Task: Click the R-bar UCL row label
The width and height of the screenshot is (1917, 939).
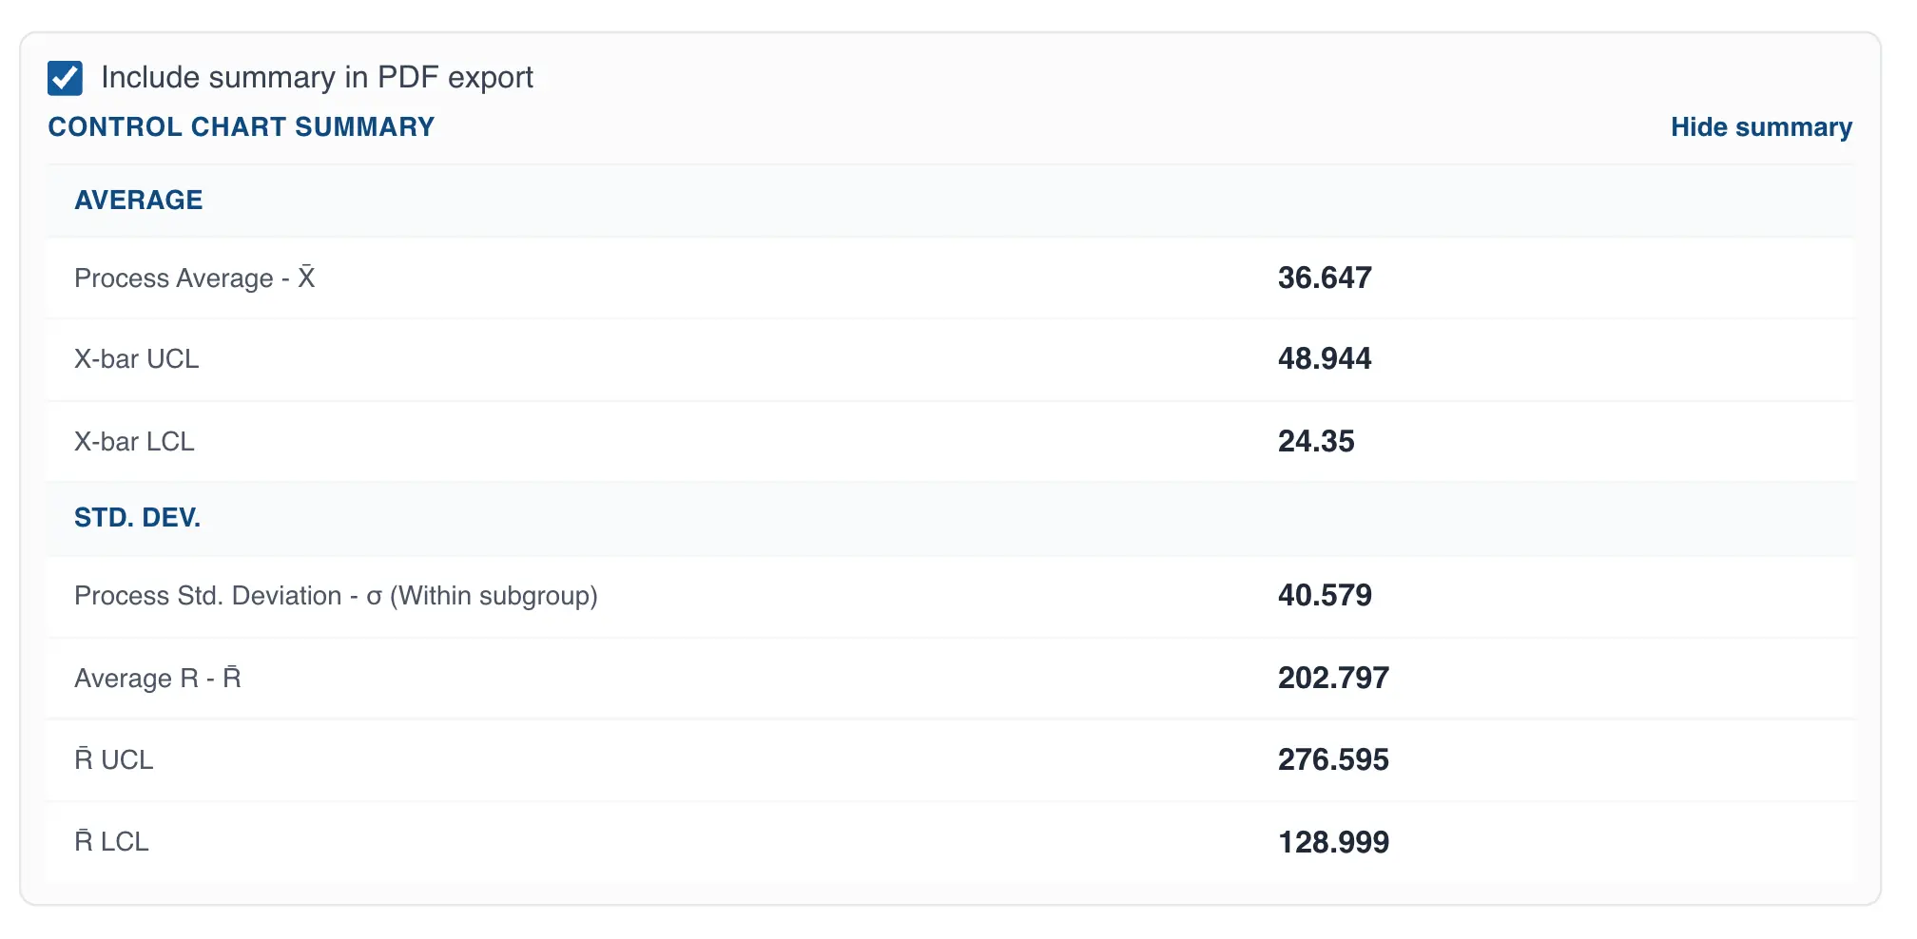Action: [x=114, y=760]
